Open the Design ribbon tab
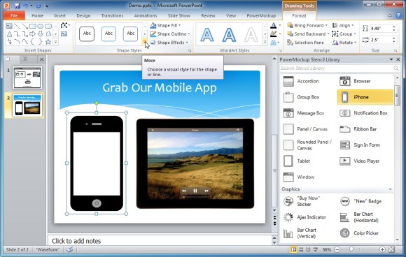 coord(83,15)
